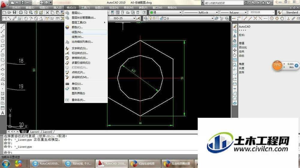Open 我的经验_个人... taskbar button
The height and width of the screenshot is (168, 300).
tap(79, 164)
